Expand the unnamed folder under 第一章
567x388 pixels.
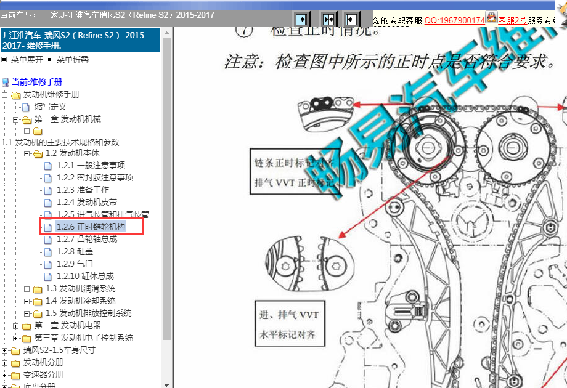click(27, 131)
